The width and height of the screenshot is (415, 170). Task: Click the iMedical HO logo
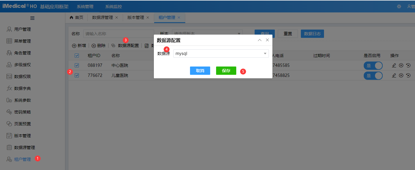(x=20, y=6)
